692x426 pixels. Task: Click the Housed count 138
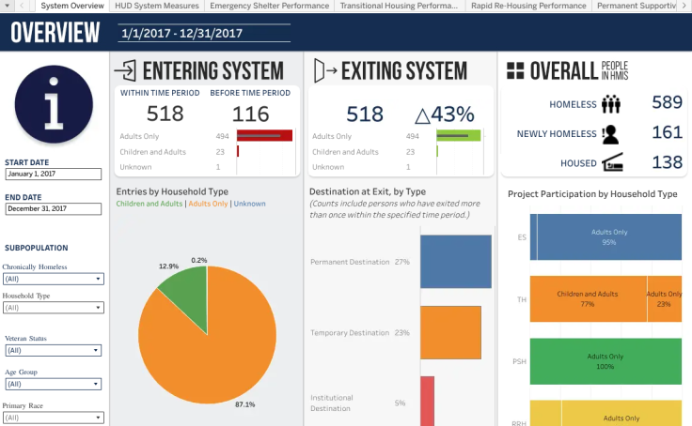(x=668, y=162)
